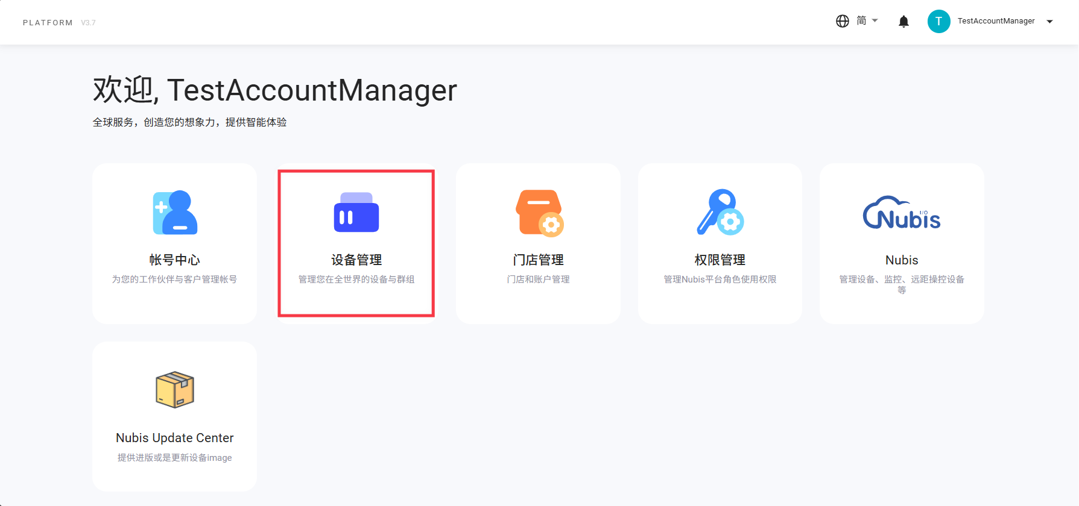
Task: Open the Nubis cloud logo
Action: [x=902, y=213]
